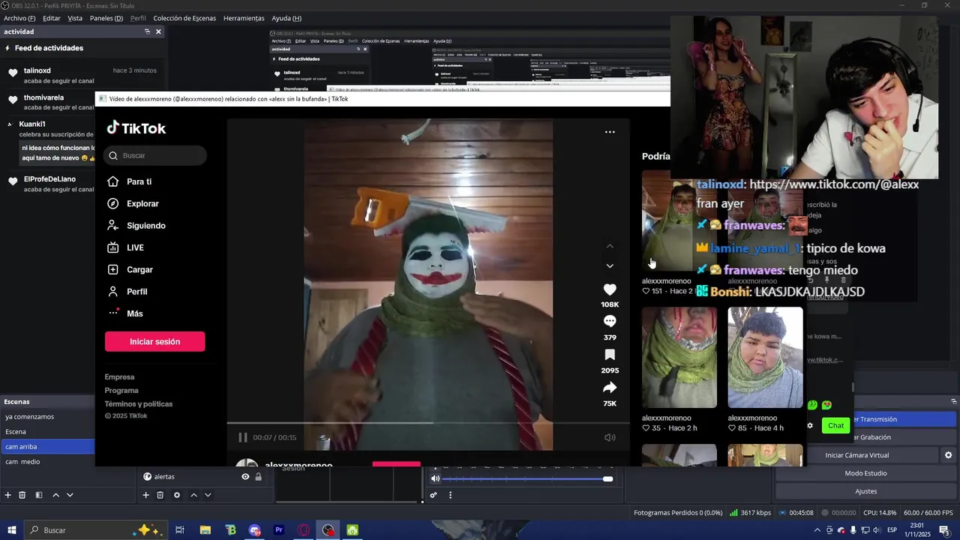Toggle visibility of the alertas source
The width and height of the screenshot is (960, 540).
tap(245, 477)
